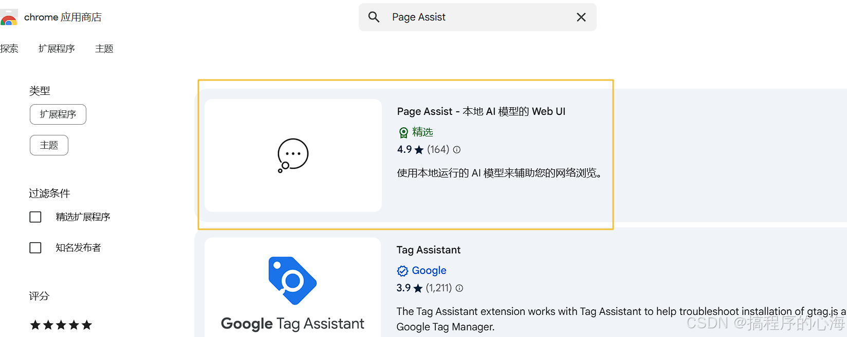Image resolution: width=847 pixels, height=337 pixels.
Task: Click the Google verified publisher badge icon
Action: point(402,271)
